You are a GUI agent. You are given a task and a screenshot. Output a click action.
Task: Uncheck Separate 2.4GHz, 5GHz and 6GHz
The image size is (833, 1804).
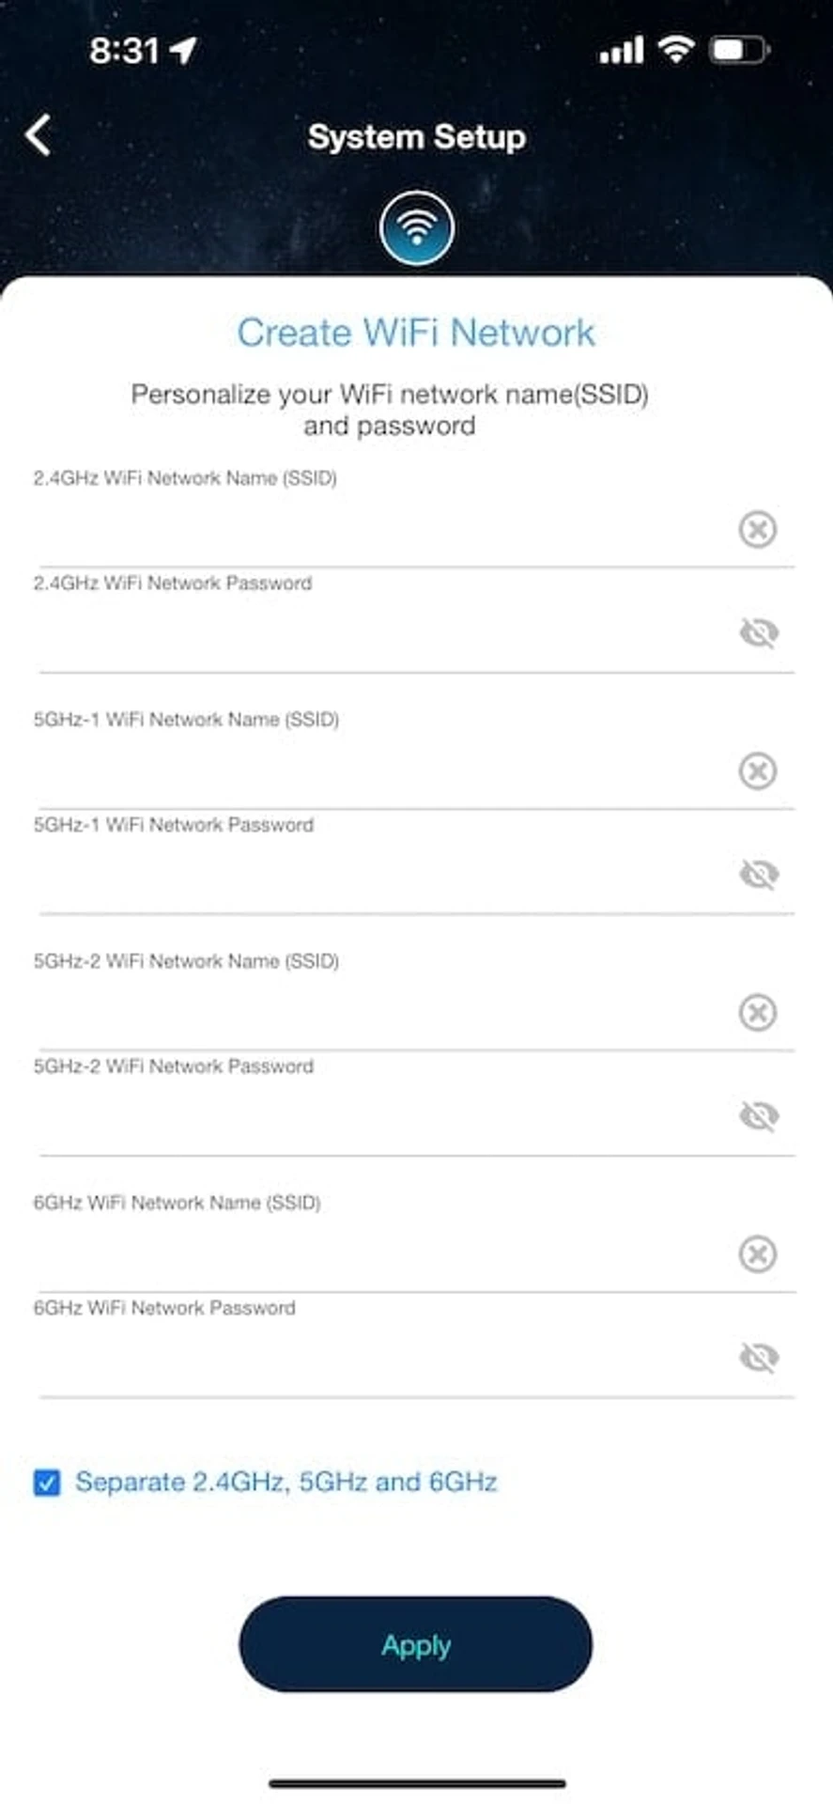pyautogui.click(x=47, y=1483)
